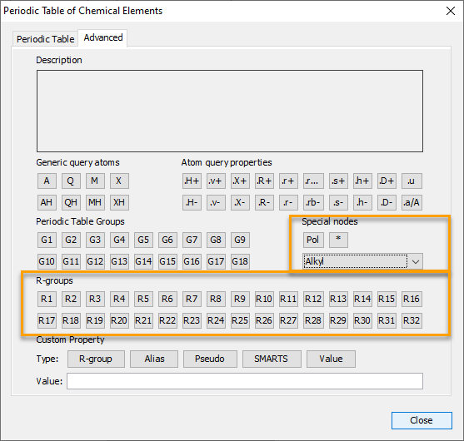Click the R16 R-group button
The image size is (464, 441).
click(412, 299)
